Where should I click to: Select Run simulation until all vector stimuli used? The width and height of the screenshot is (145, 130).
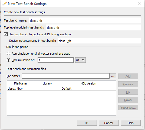[x=8, y=54]
